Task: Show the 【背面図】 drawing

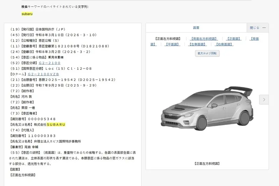Action: click(x=255, y=39)
